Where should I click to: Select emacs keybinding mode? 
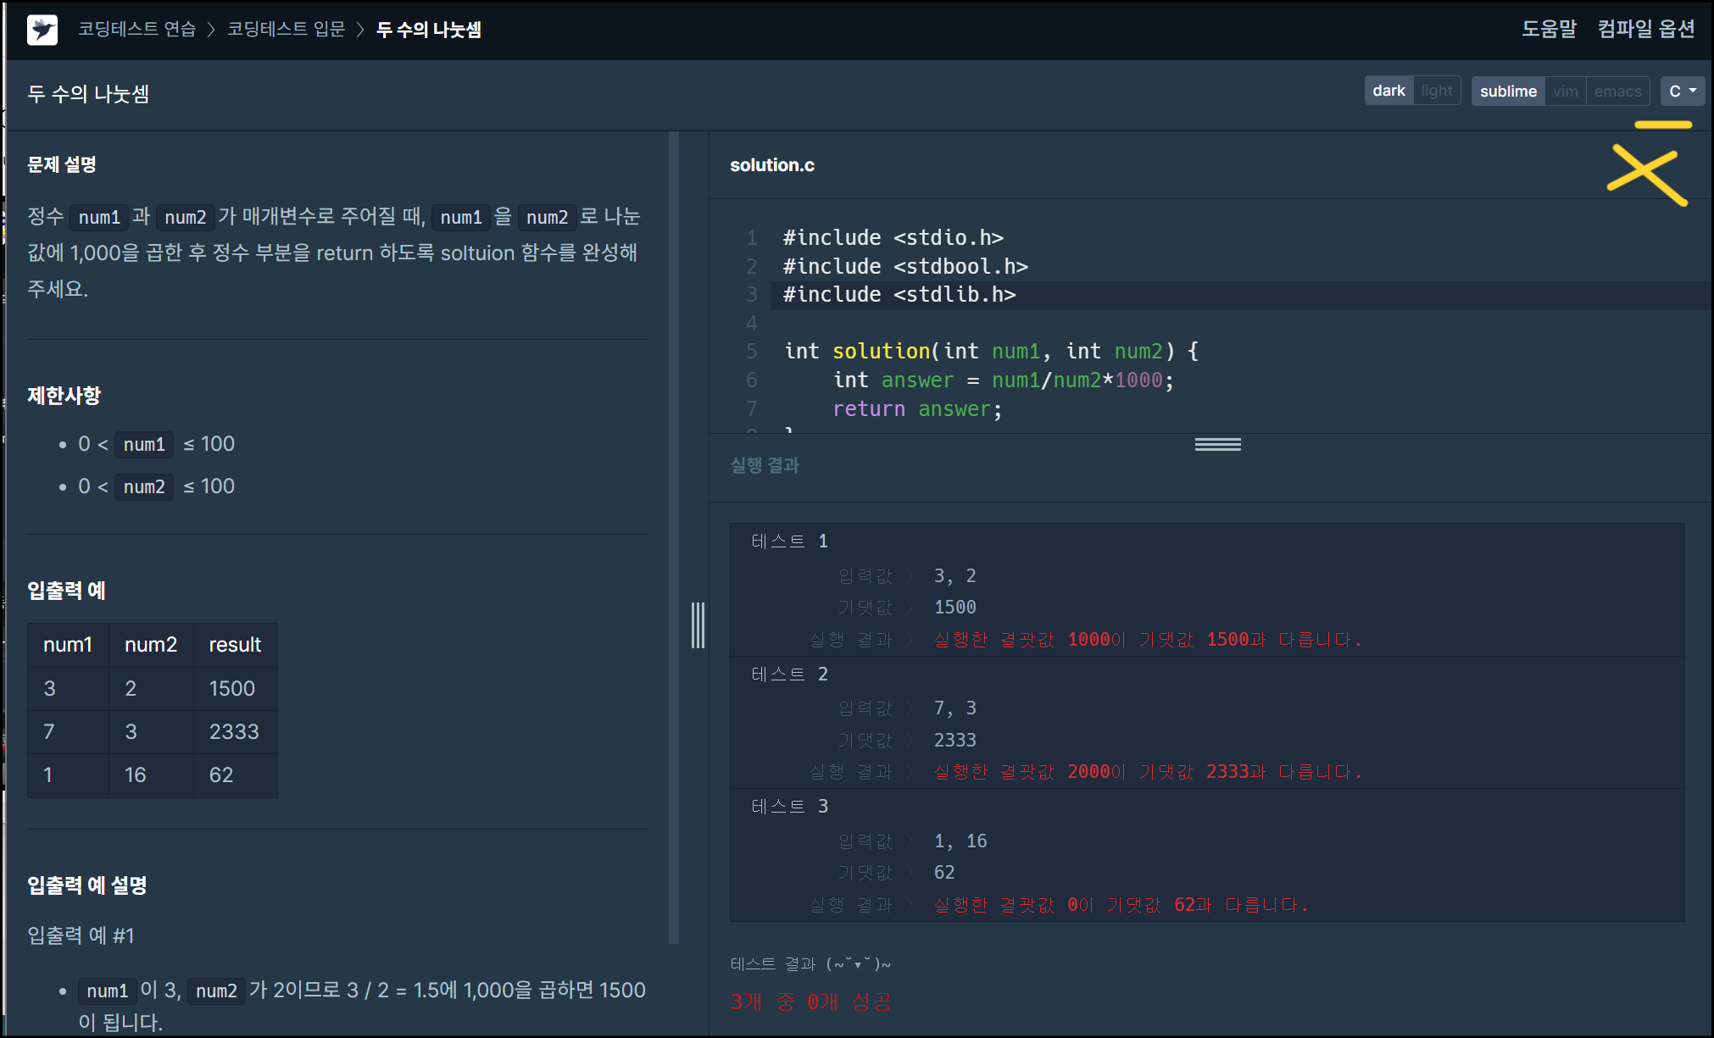pos(1617,91)
